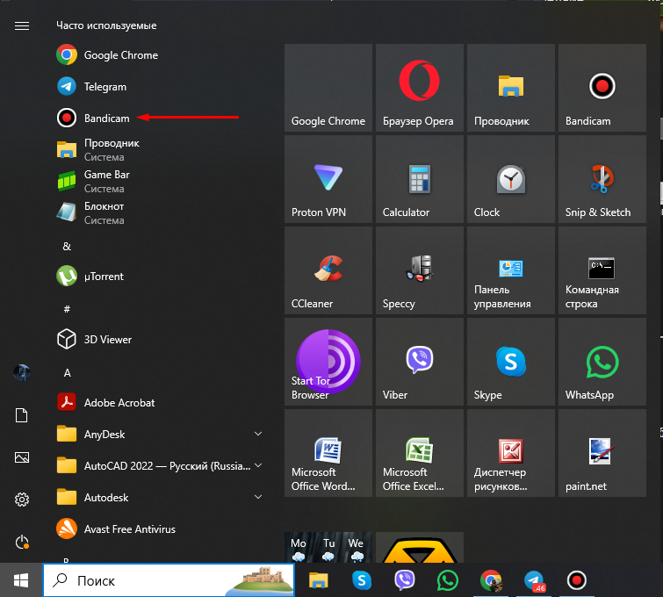Launch the Speccy tile
Image resolution: width=663 pixels, height=597 pixels.
[x=420, y=270]
